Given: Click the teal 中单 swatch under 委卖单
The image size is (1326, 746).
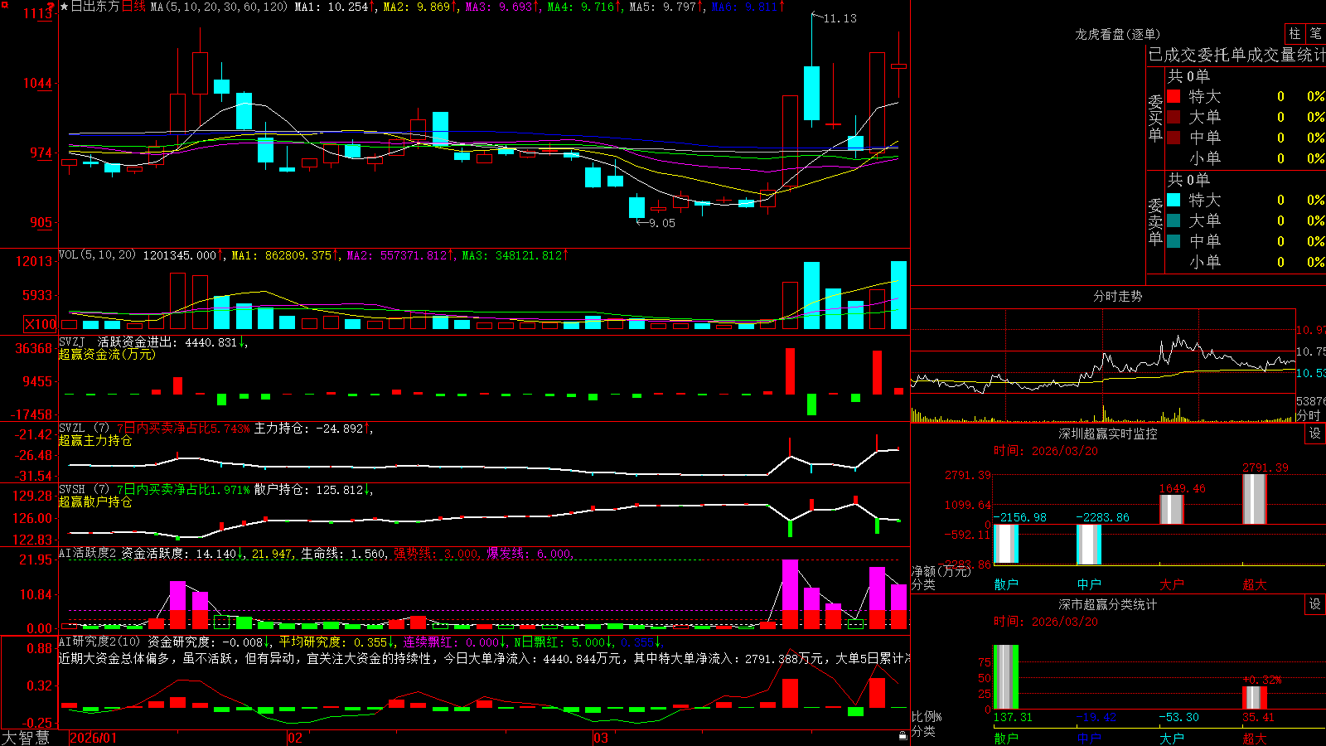Looking at the screenshot, I should pos(1174,241).
